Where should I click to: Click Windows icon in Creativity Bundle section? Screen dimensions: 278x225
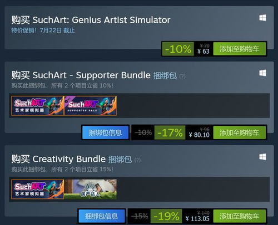[x=262, y=157]
